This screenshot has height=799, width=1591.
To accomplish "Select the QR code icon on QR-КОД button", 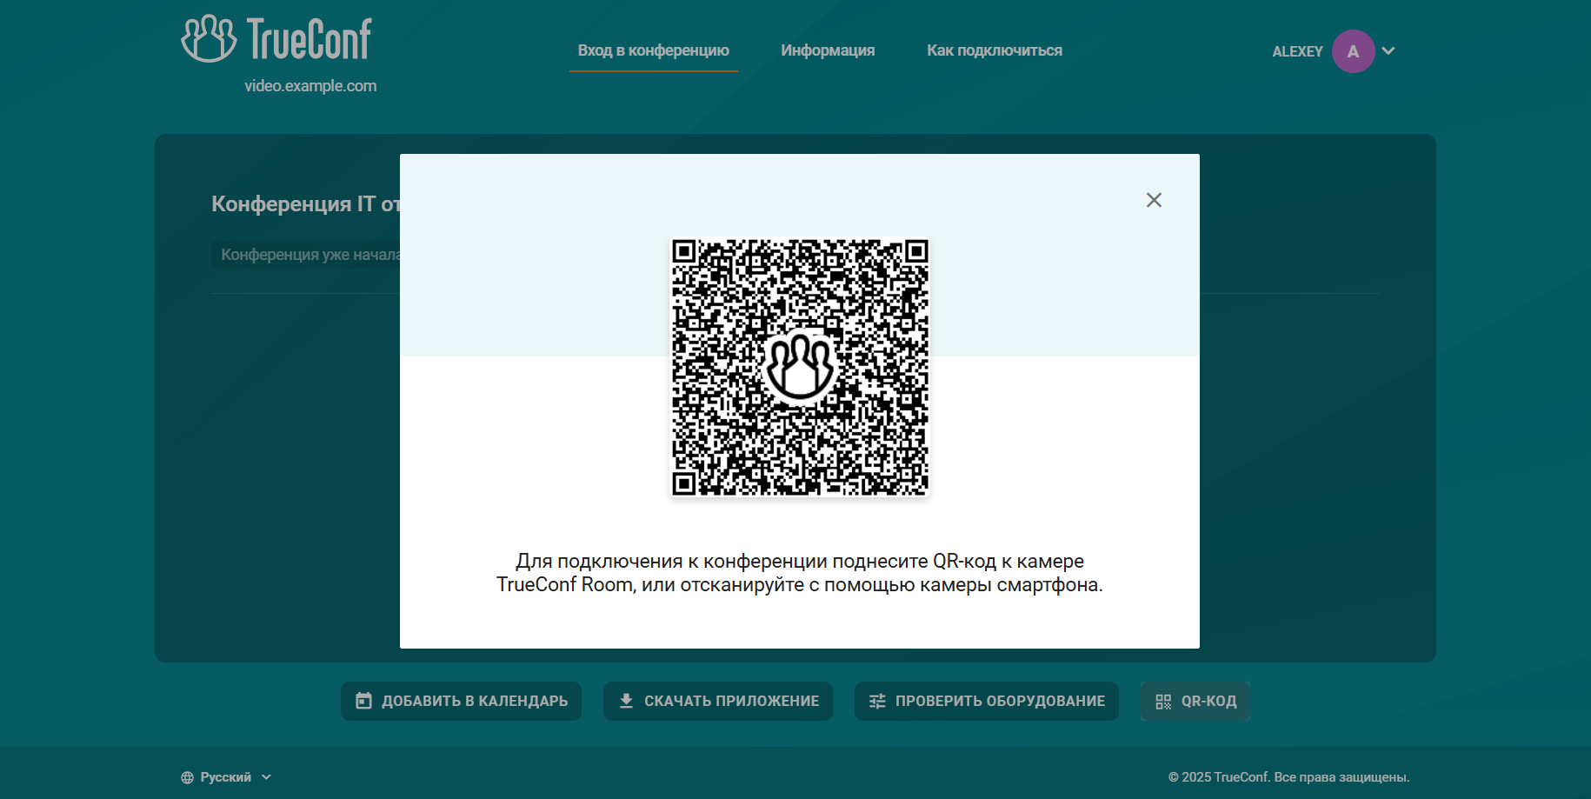I will pyautogui.click(x=1164, y=701).
